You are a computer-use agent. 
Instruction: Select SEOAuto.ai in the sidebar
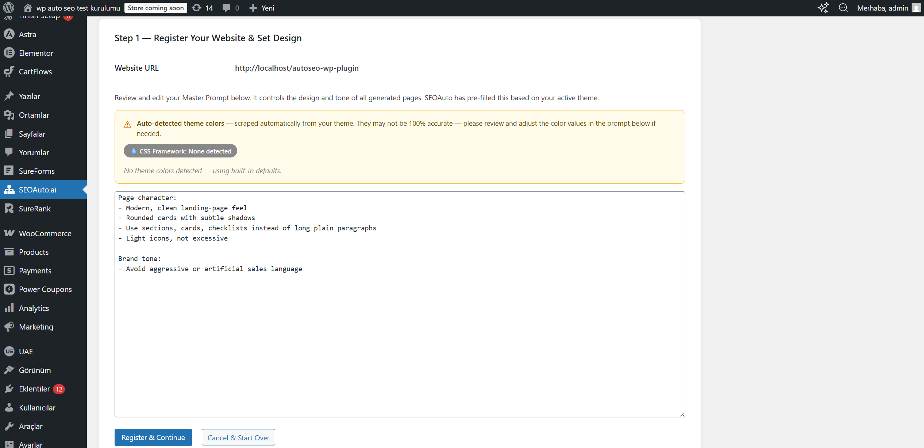click(x=38, y=190)
